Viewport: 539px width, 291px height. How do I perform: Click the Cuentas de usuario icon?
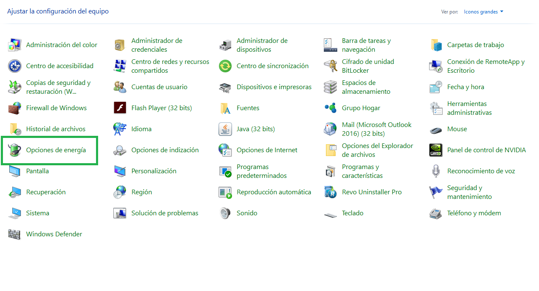(120, 87)
